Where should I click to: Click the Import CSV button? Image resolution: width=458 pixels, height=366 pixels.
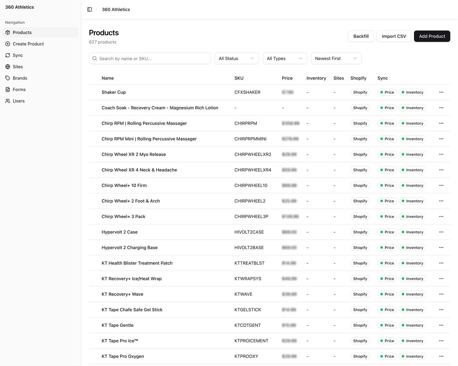pos(394,36)
